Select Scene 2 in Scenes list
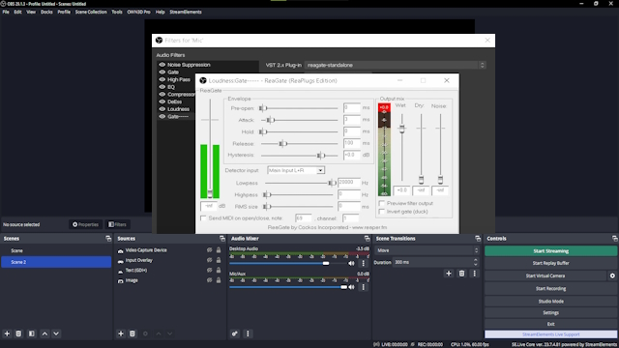Screen dimensions: 619x348 point(56,262)
